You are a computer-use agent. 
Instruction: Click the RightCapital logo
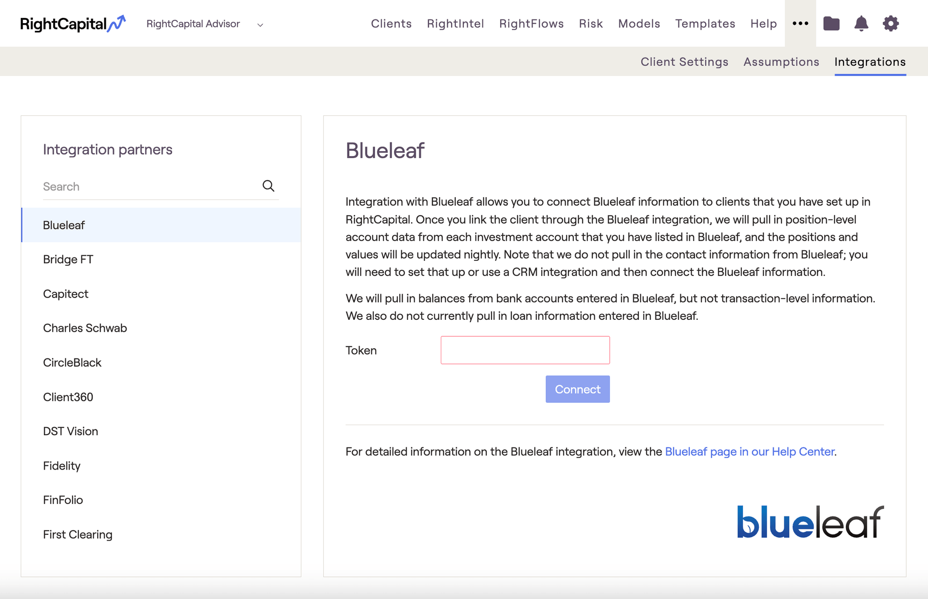(x=73, y=24)
